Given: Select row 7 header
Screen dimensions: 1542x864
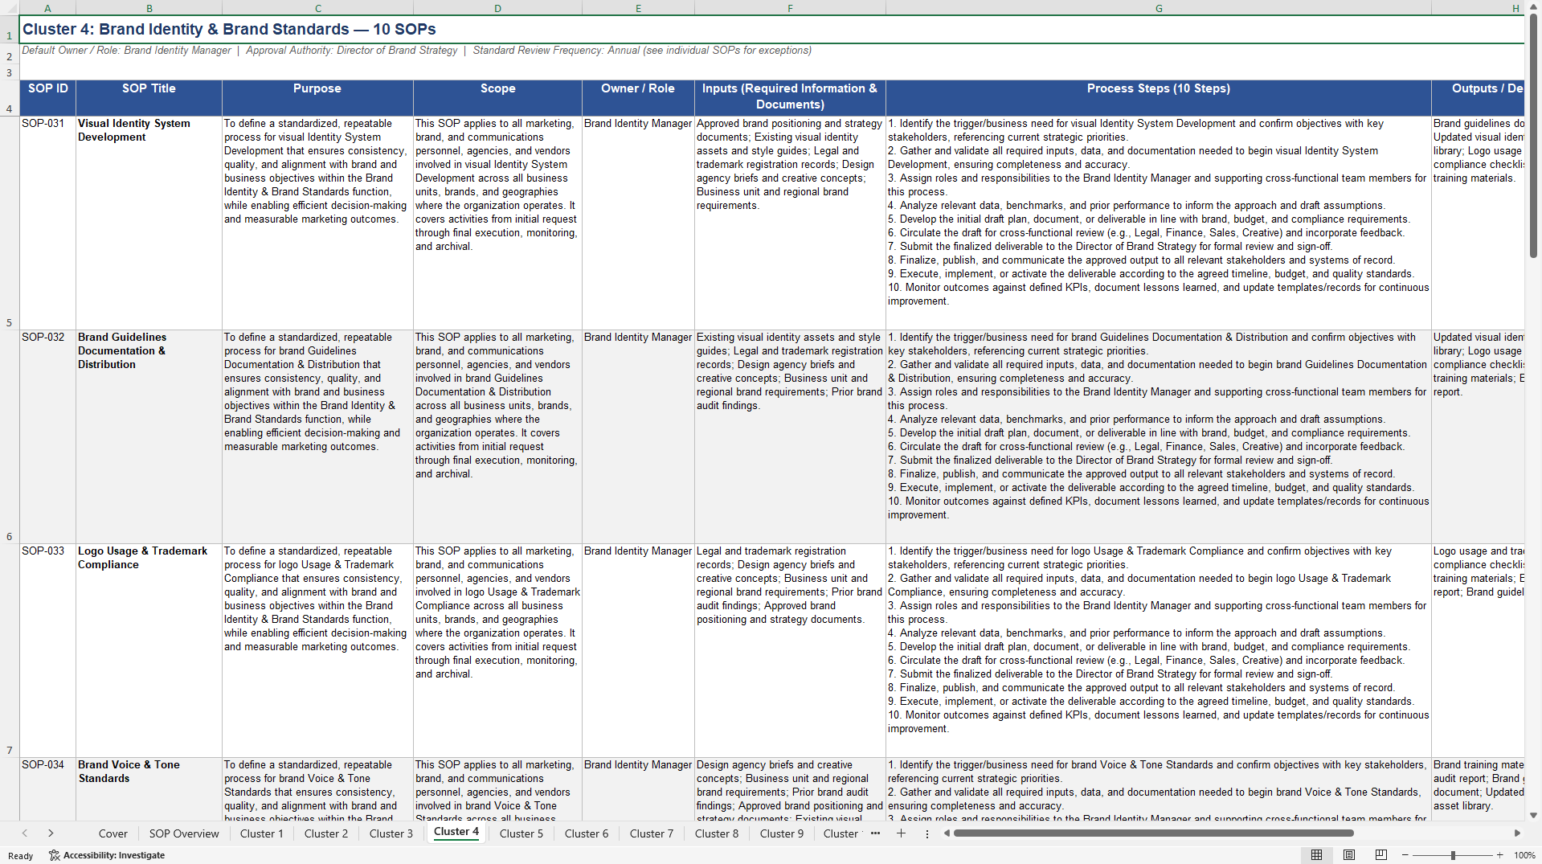Looking at the screenshot, I should click(9, 650).
